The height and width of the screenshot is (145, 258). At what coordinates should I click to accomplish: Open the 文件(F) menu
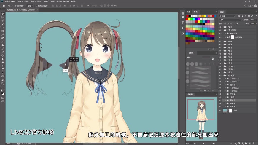click(x=7, y=1)
